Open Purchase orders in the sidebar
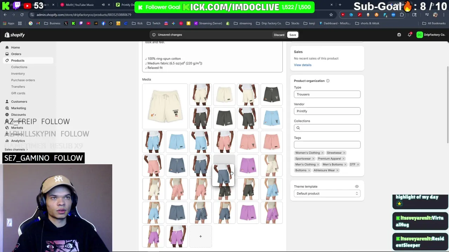Image resolution: width=449 pixels, height=252 pixels. pos(23,80)
